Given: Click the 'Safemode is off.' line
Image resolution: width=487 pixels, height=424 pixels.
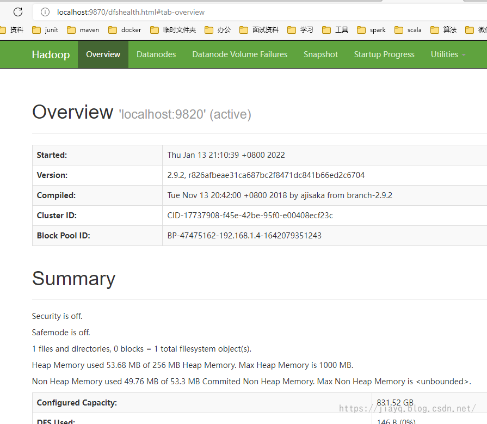Looking at the screenshot, I should (61, 333).
